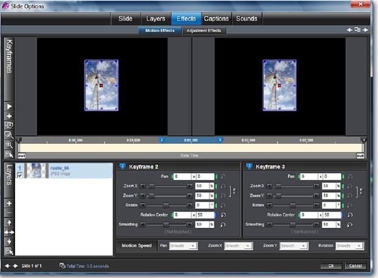Open the Zoom X motion speed dropdown

[x=238, y=246]
